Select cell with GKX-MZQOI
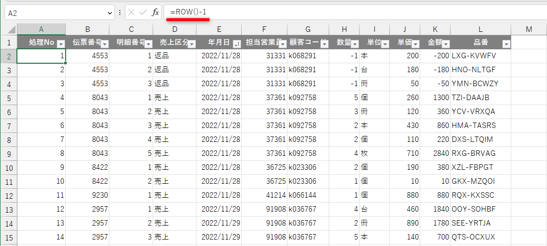 coord(481,182)
